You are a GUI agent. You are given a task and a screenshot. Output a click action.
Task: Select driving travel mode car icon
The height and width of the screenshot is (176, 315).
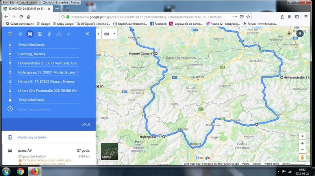(30, 34)
